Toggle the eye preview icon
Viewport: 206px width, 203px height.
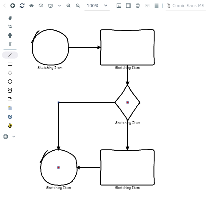(31, 6)
